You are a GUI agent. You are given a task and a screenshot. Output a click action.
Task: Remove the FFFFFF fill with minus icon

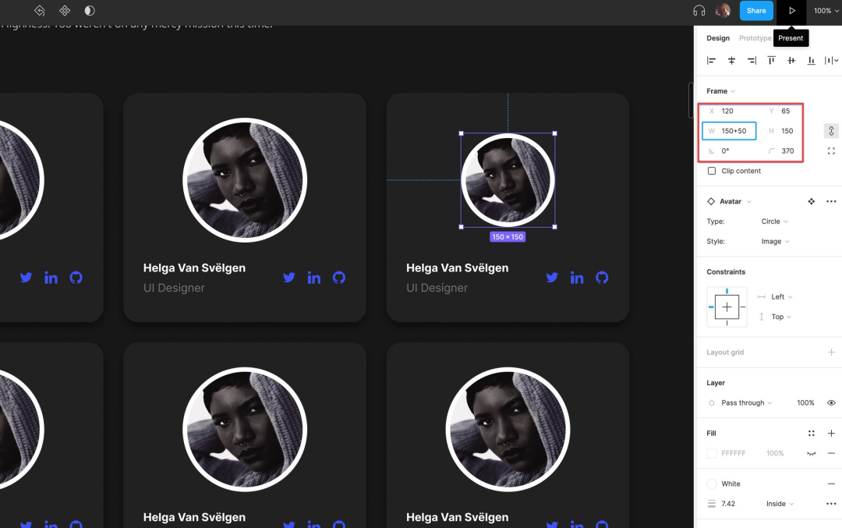click(831, 453)
